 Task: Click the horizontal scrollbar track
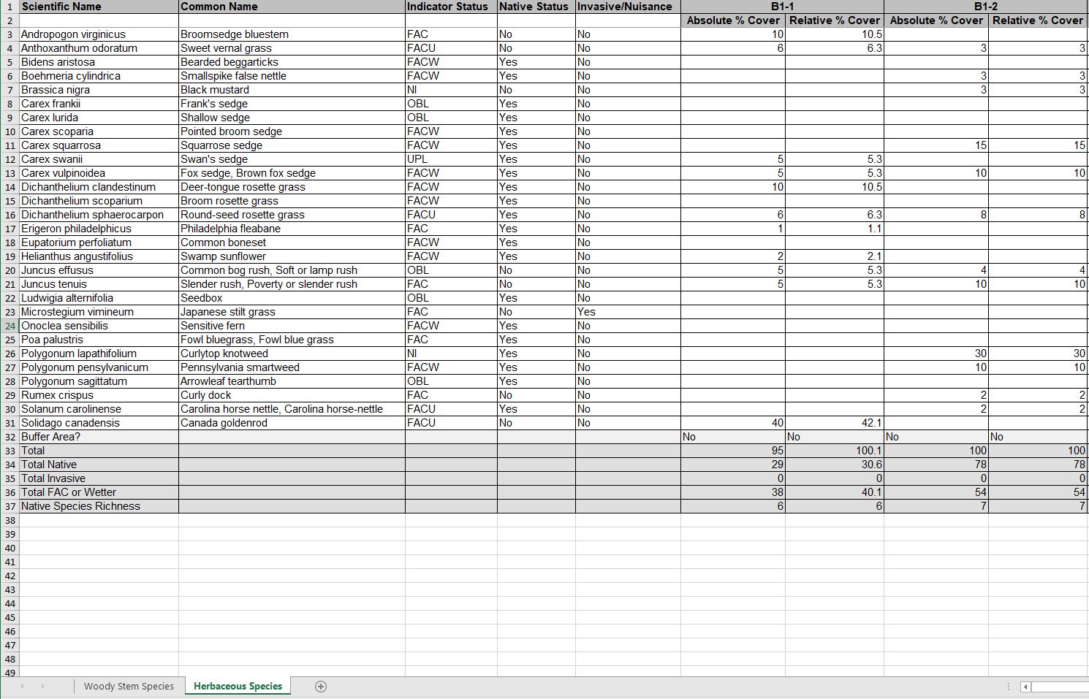(x=1060, y=687)
